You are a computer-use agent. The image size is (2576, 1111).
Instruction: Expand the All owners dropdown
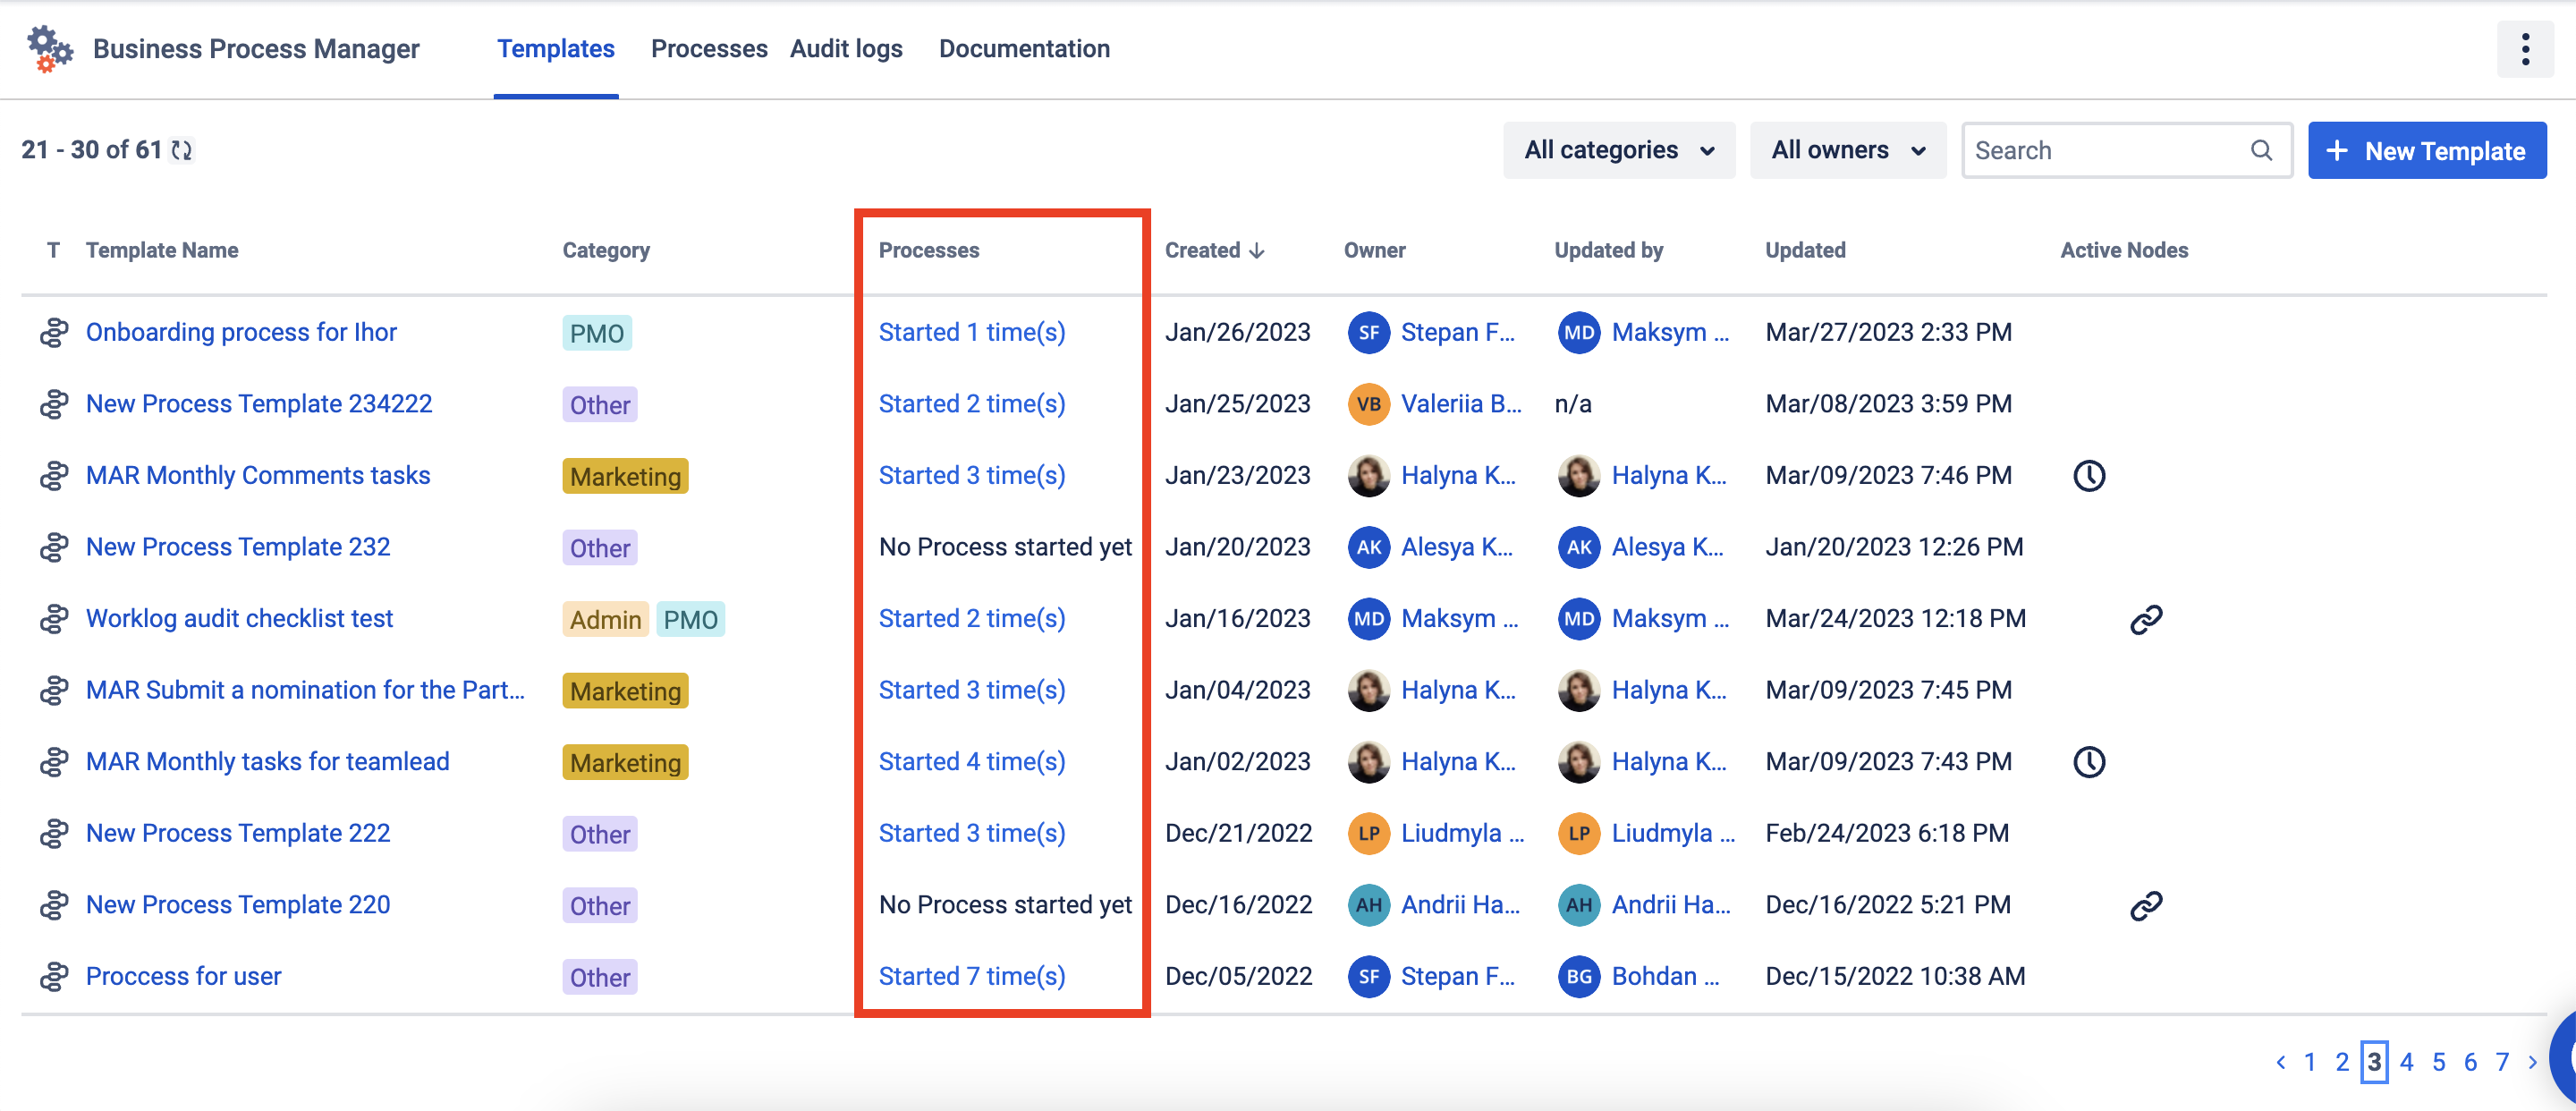pos(1847,150)
